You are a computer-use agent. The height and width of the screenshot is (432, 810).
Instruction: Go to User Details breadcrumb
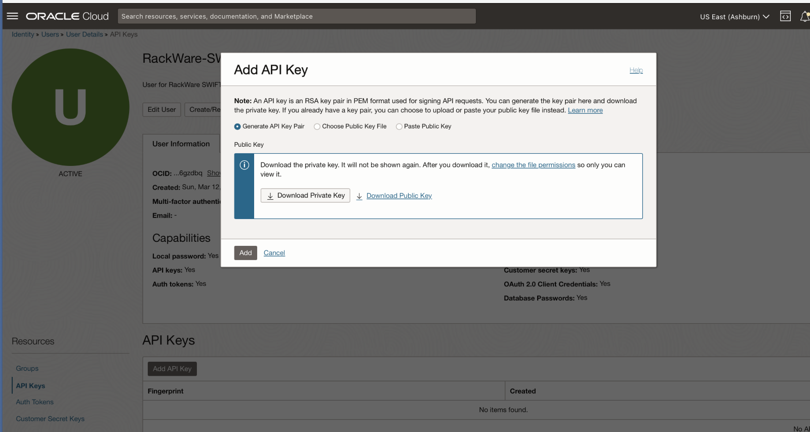(85, 34)
